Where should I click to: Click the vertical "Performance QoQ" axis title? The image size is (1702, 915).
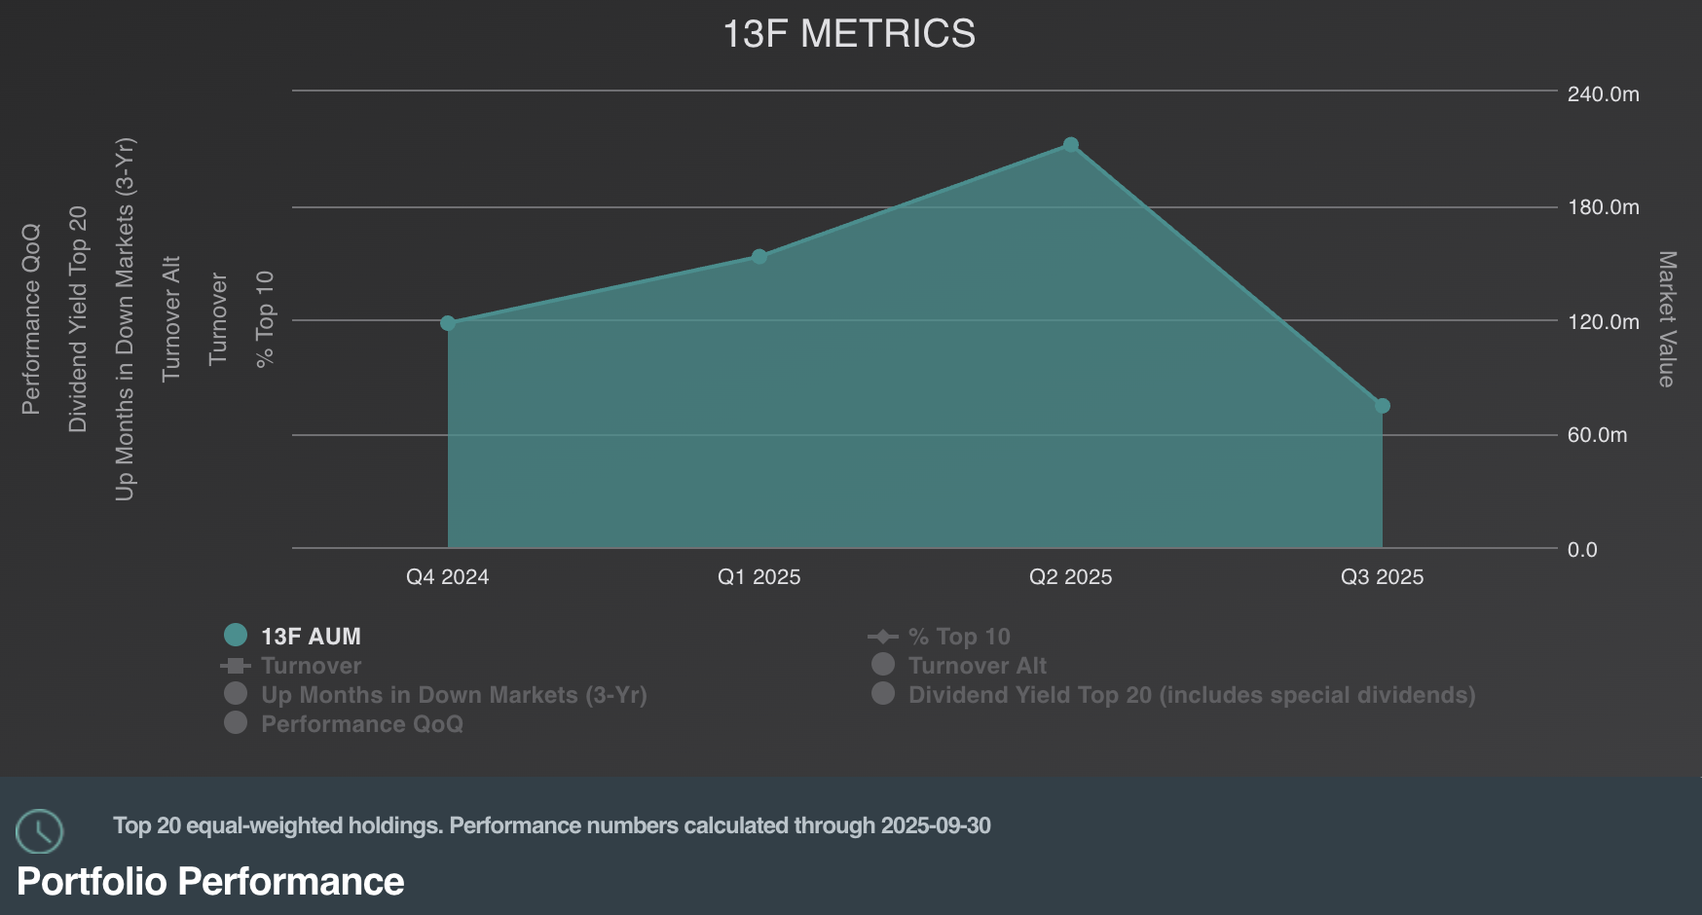point(31,319)
